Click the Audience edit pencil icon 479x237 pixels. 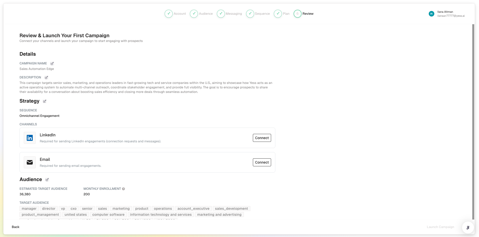[47, 180]
